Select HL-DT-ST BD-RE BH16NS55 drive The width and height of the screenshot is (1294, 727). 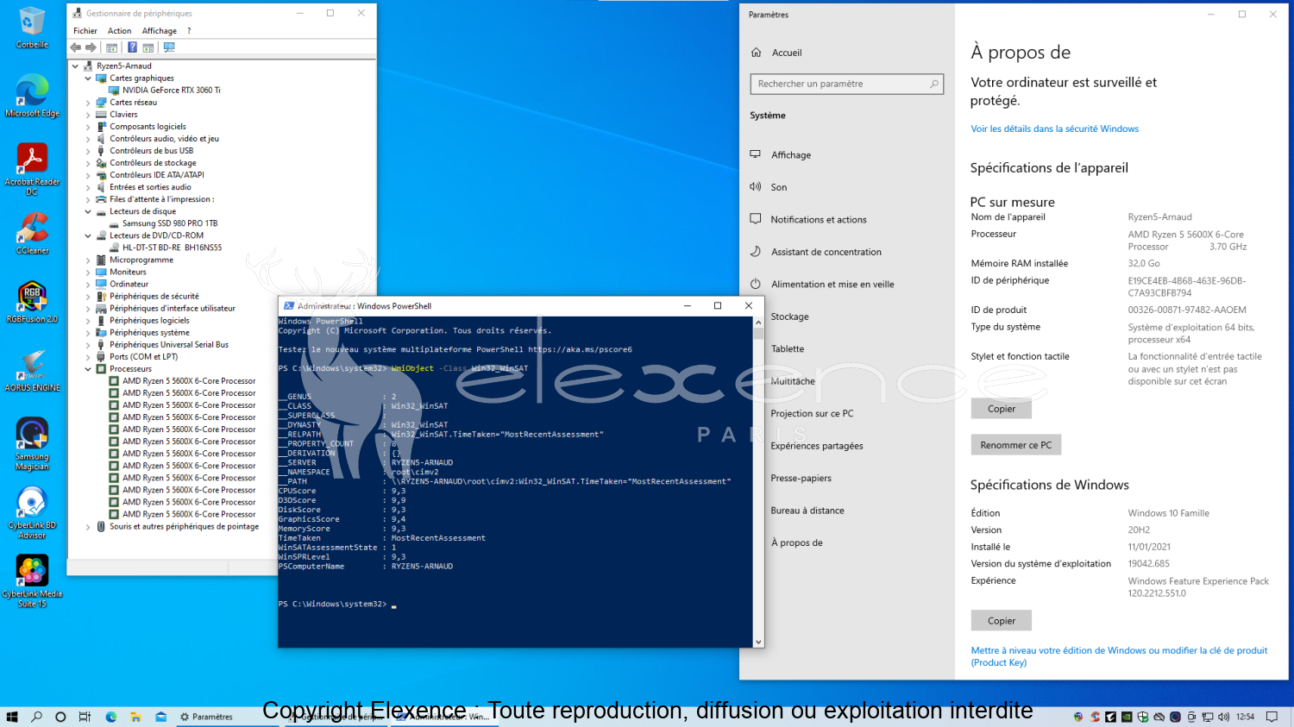click(x=172, y=248)
